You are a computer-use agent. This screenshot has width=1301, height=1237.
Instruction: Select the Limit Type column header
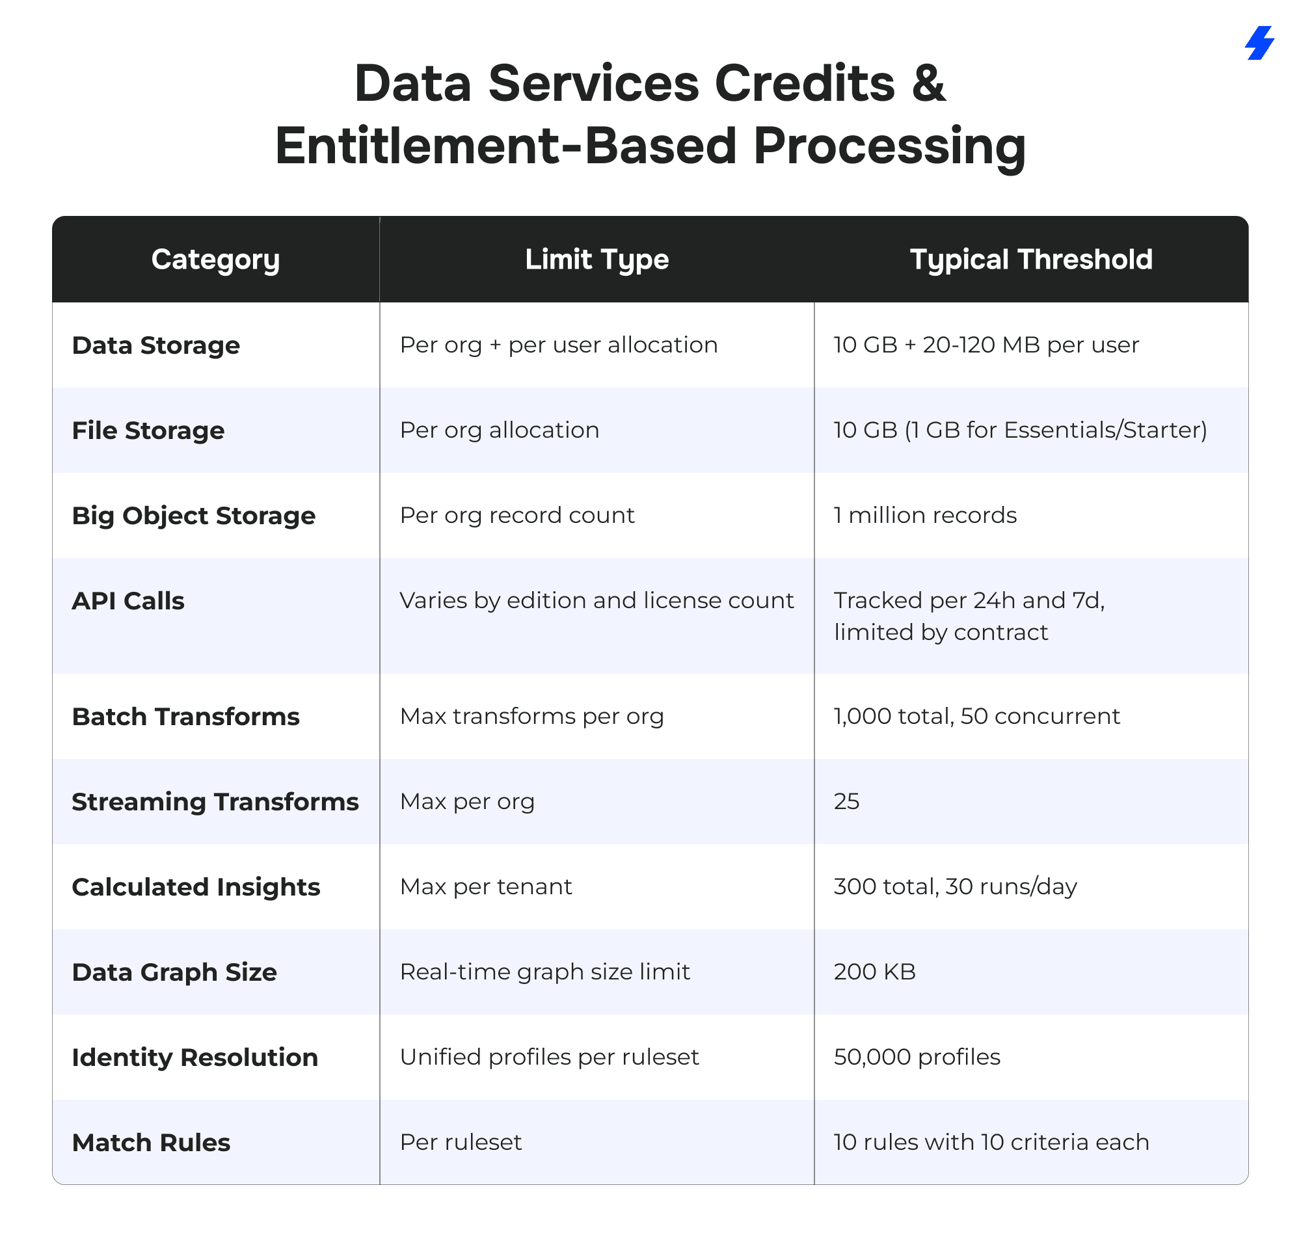[596, 259]
